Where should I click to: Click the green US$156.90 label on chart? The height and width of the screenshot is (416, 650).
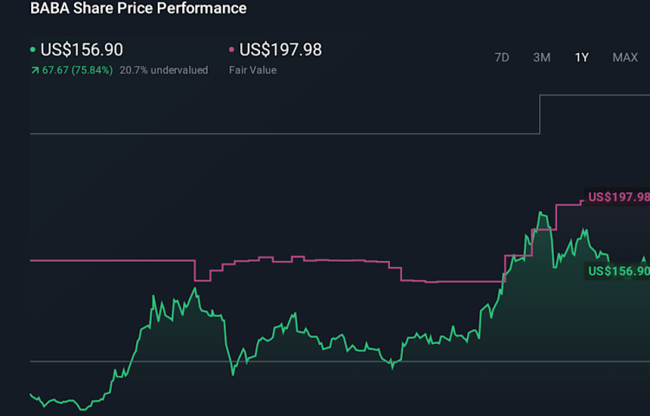pos(618,271)
